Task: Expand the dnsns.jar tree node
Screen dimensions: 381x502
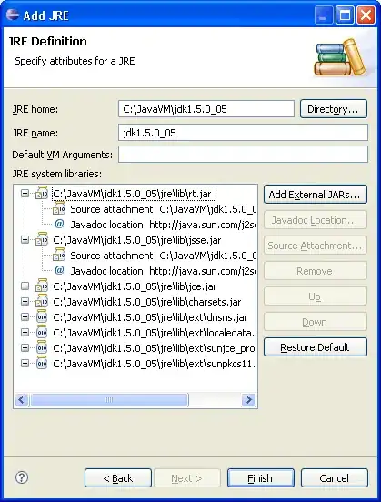Action: (x=25, y=317)
